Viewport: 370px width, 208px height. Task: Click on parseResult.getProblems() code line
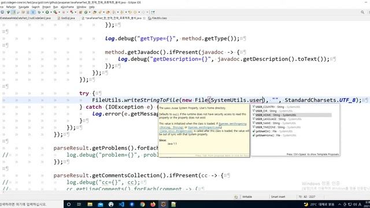tap(106, 148)
